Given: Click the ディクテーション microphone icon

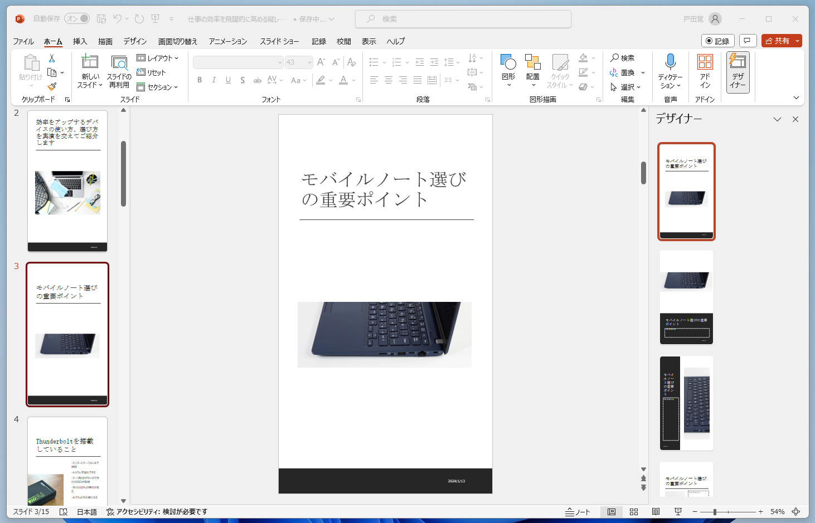Looking at the screenshot, I should coord(670,61).
